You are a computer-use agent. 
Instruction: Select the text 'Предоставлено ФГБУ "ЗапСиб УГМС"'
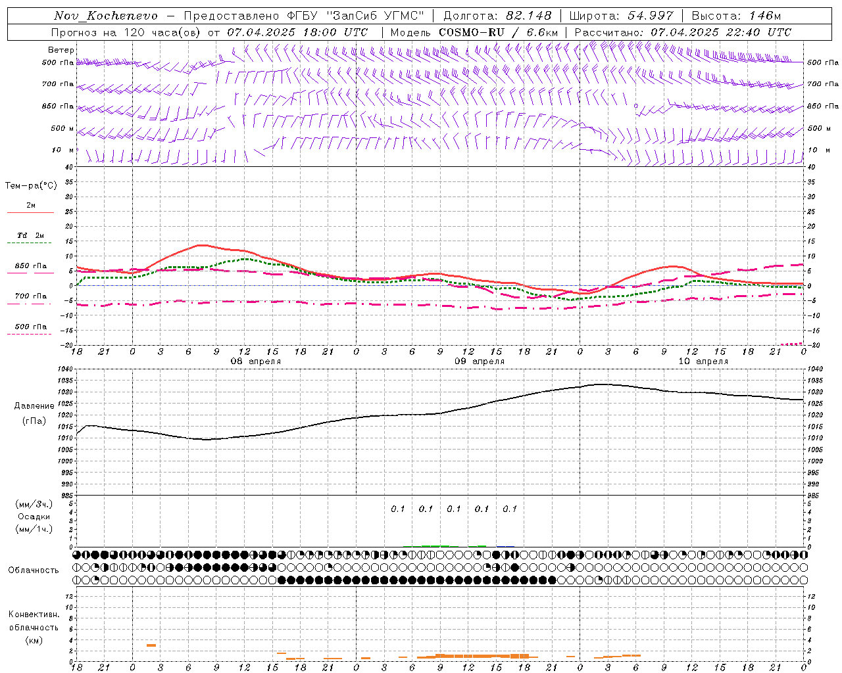click(x=305, y=15)
